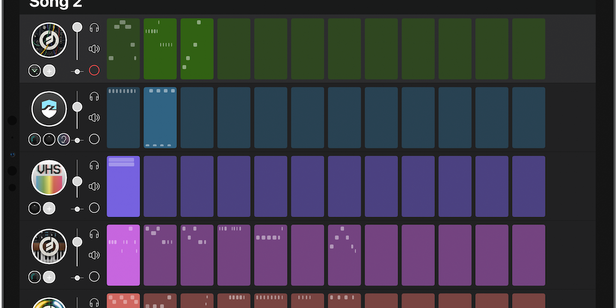Adjust the VHS track's small pan slider
Viewport: 616px width, 308px height.
[x=78, y=209]
